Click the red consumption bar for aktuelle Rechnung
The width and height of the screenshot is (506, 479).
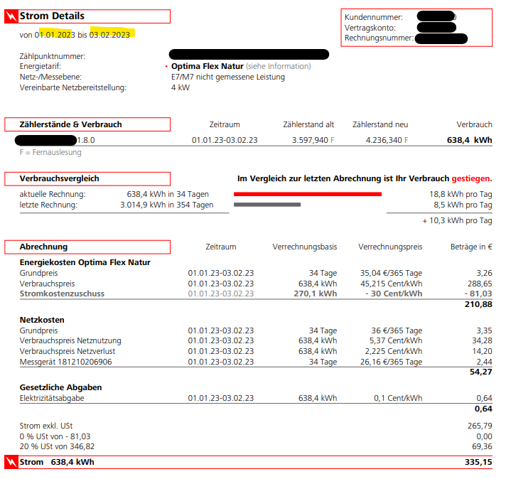[x=308, y=194]
